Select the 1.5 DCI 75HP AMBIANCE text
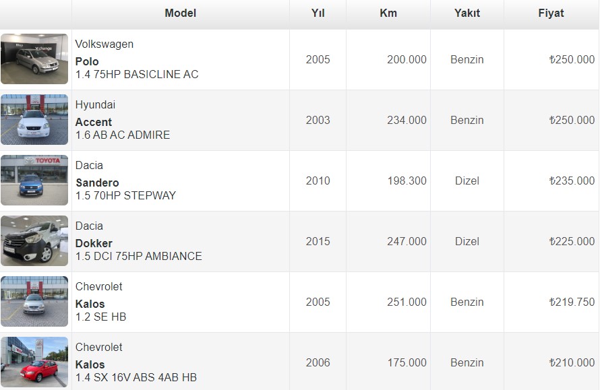This screenshot has width=600, height=390. coord(138,256)
